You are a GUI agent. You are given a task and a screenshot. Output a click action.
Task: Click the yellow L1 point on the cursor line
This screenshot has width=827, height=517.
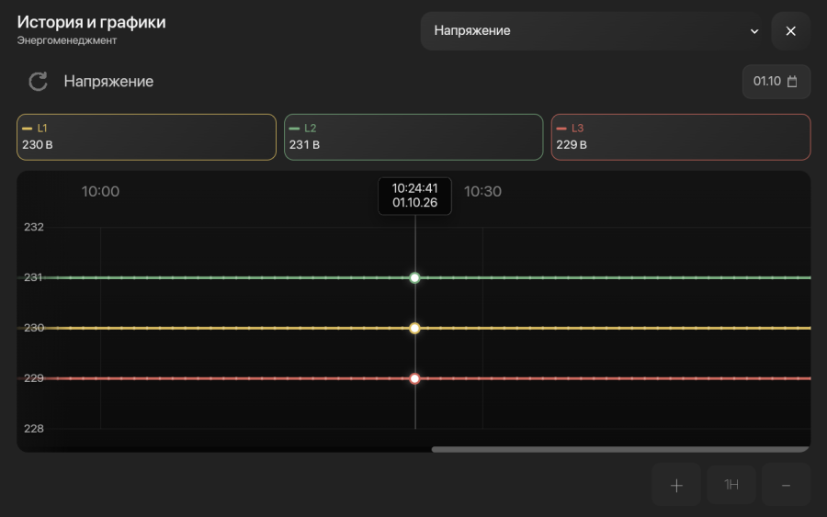coord(415,329)
